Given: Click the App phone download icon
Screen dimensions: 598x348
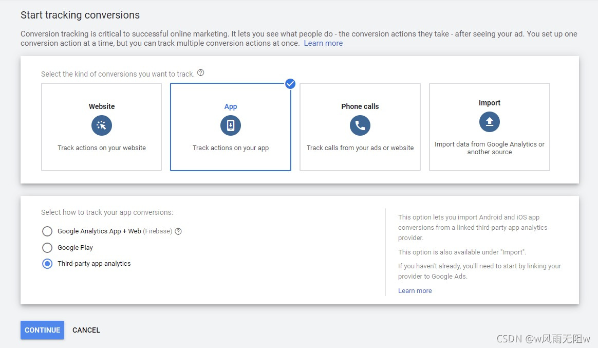Looking at the screenshot, I should pos(231,125).
